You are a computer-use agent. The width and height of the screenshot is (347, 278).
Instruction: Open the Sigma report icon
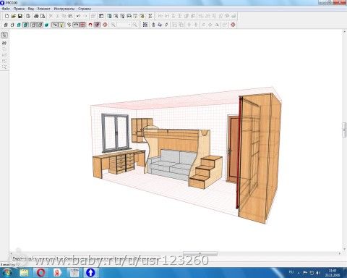150,16
